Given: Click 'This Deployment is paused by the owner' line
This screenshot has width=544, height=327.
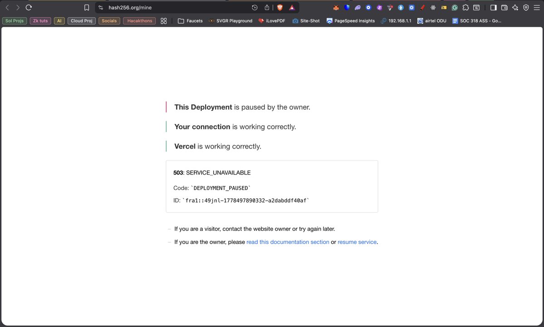Looking at the screenshot, I should [242, 107].
